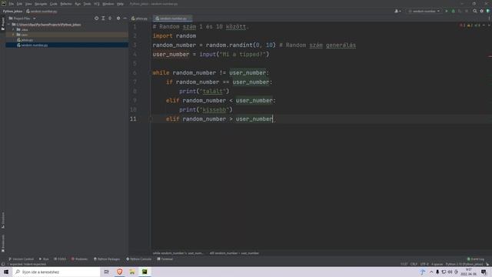Go to next highlighted problem arrow

click(x=489, y=25)
